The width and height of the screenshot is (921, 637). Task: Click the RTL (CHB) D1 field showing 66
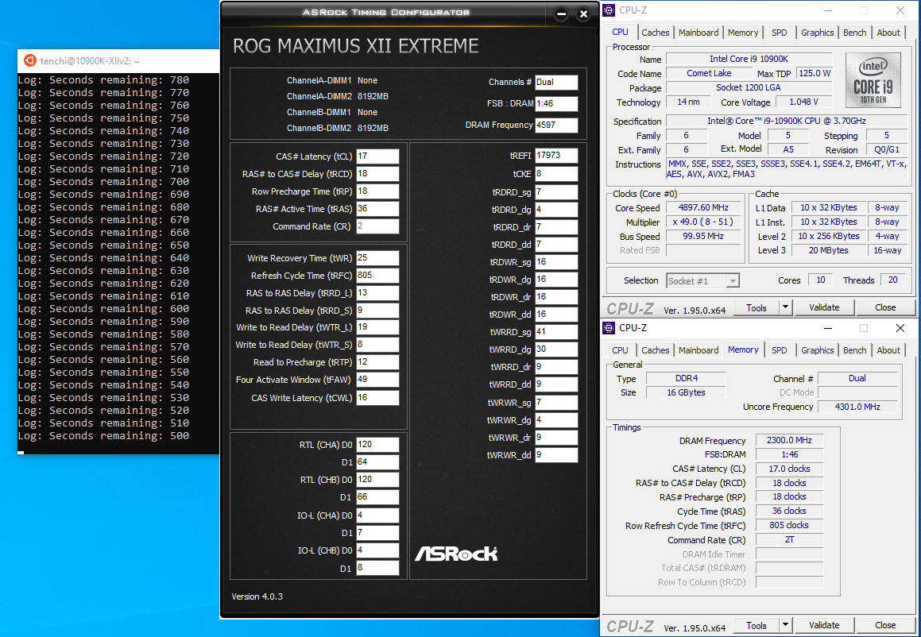[x=377, y=497]
